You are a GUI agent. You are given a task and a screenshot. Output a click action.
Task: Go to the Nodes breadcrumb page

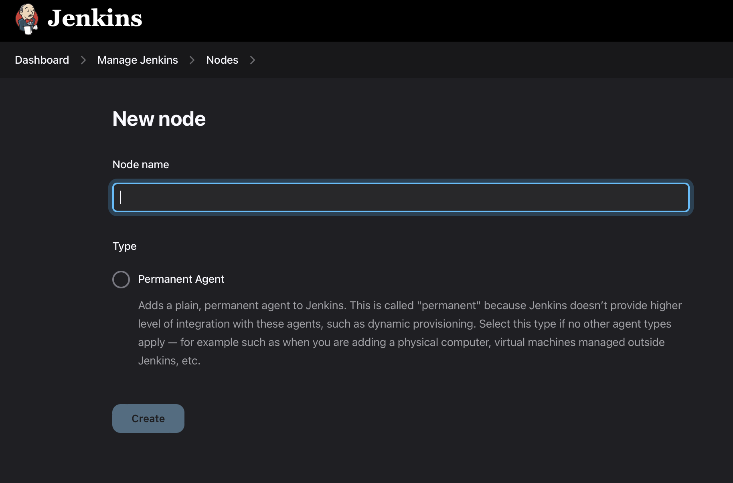[x=222, y=60]
